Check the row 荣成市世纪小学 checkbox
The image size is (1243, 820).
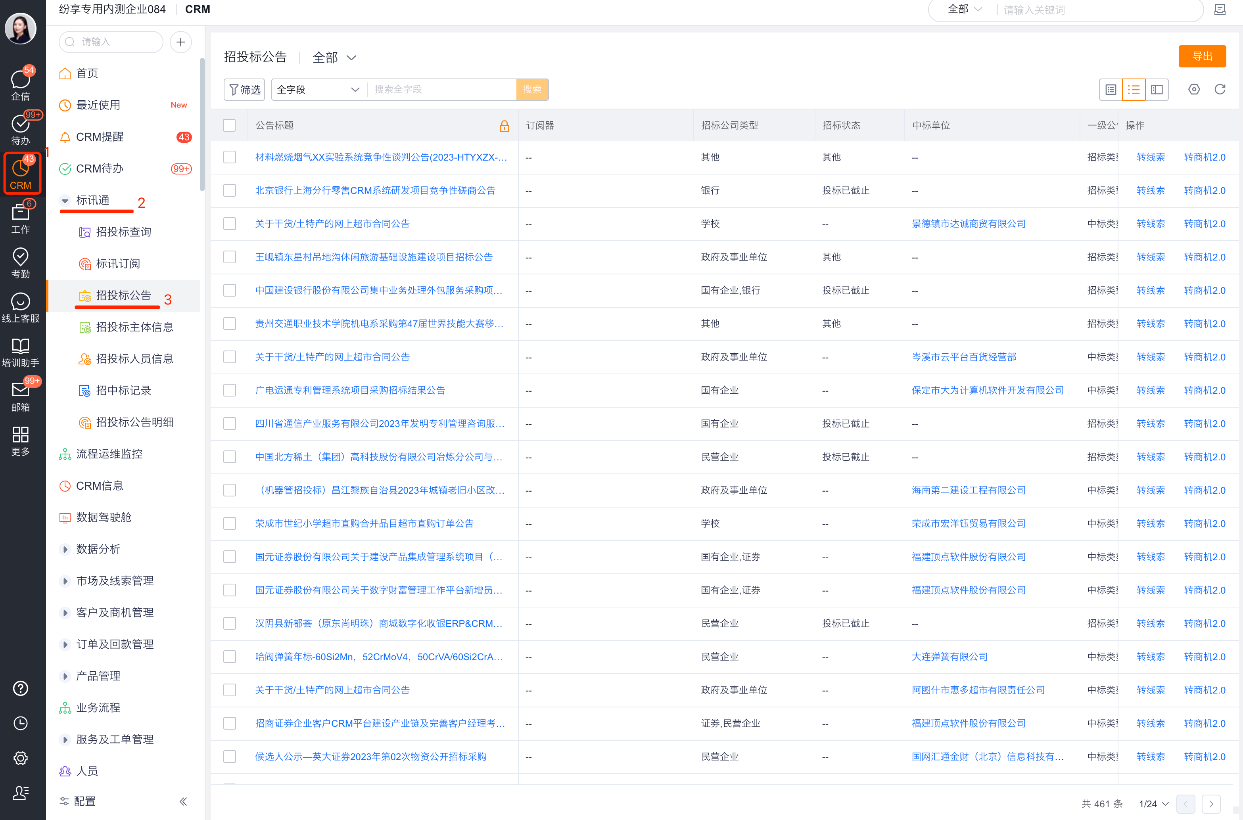click(x=229, y=523)
